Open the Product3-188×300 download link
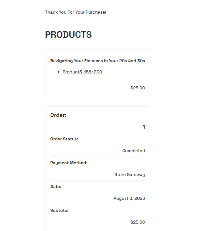The image size is (198, 231). point(82,72)
